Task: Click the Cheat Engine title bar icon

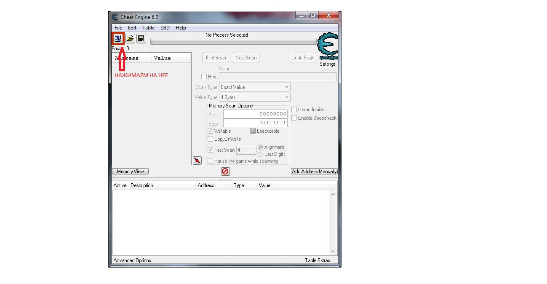Action: (115, 17)
